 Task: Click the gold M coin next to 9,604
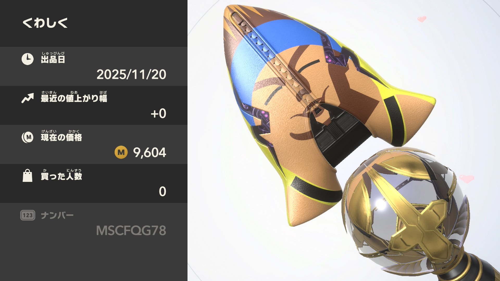[x=121, y=152]
